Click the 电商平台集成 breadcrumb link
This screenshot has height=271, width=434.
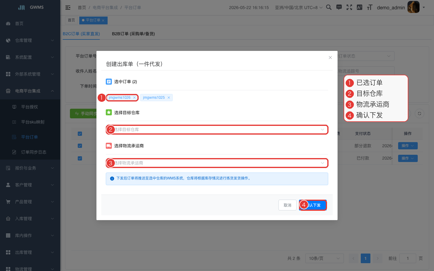pyautogui.click(x=105, y=8)
